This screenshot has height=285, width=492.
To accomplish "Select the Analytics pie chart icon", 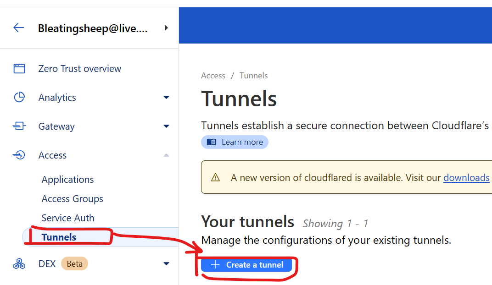I will (x=19, y=97).
